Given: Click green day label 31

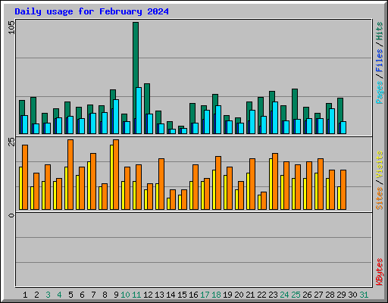Looking at the screenshot, I should point(364,295).
